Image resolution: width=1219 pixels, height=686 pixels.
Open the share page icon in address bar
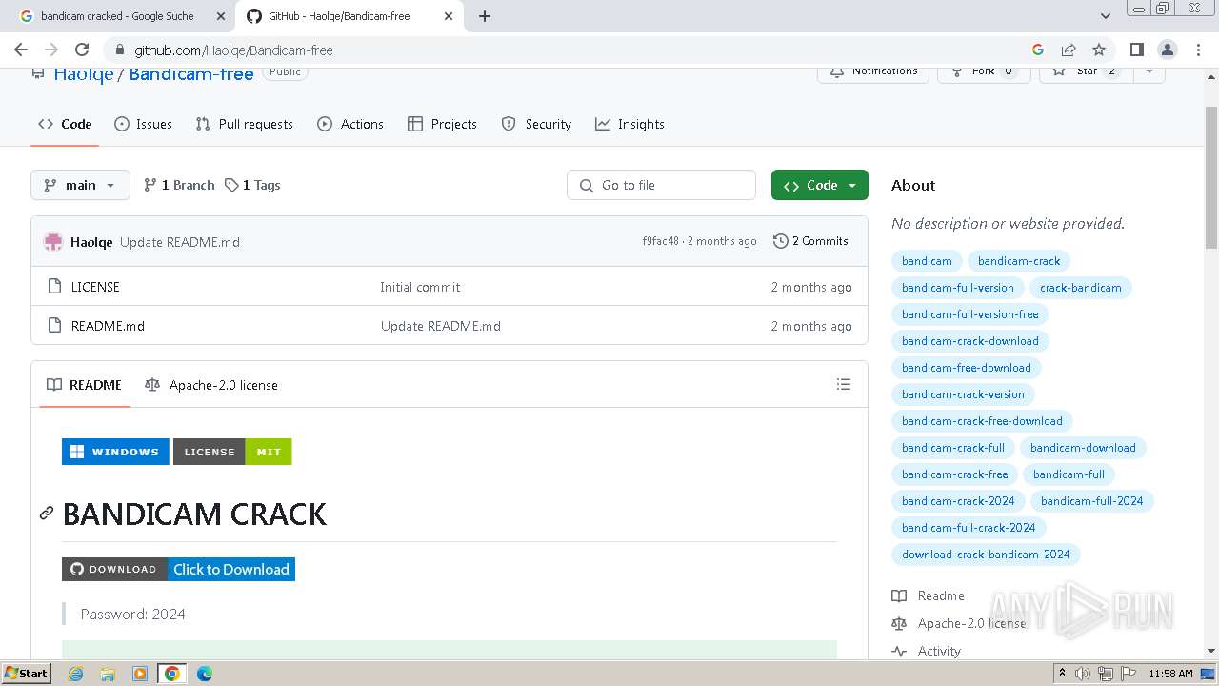click(x=1069, y=50)
